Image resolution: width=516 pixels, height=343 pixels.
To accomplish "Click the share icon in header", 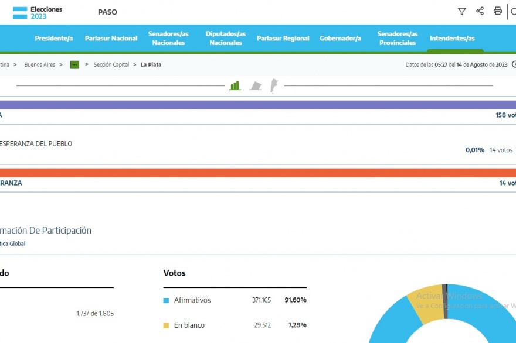I will [x=480, y=11].
